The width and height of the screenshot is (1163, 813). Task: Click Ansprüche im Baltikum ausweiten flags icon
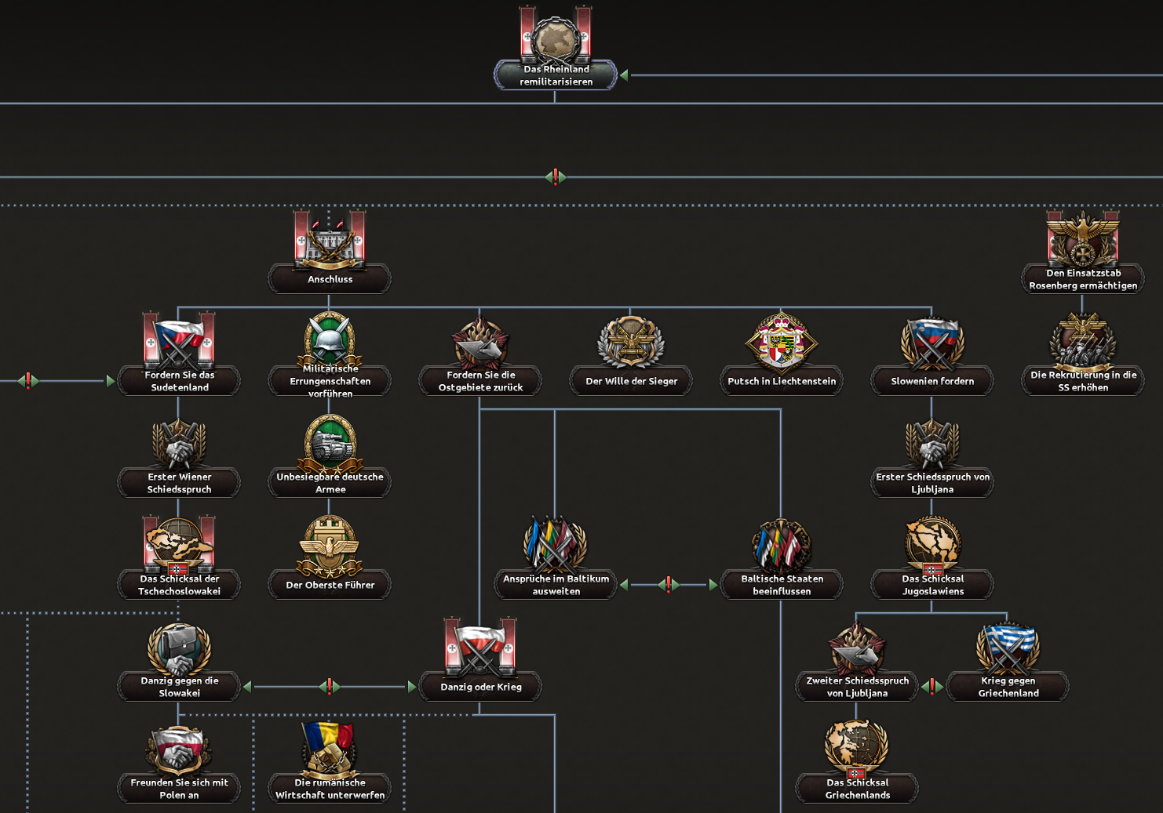[x=556, y=544]
